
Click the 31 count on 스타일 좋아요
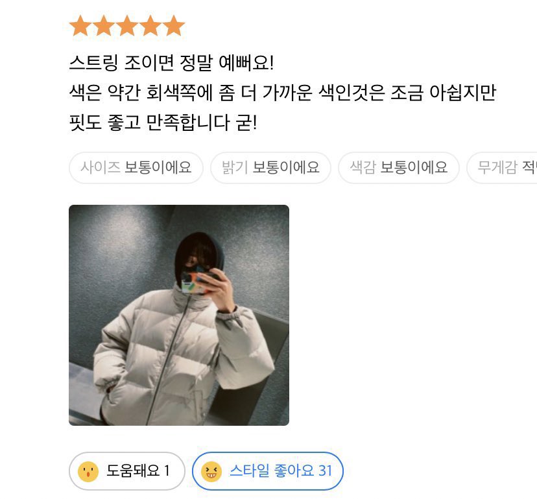tap(326, 471)
